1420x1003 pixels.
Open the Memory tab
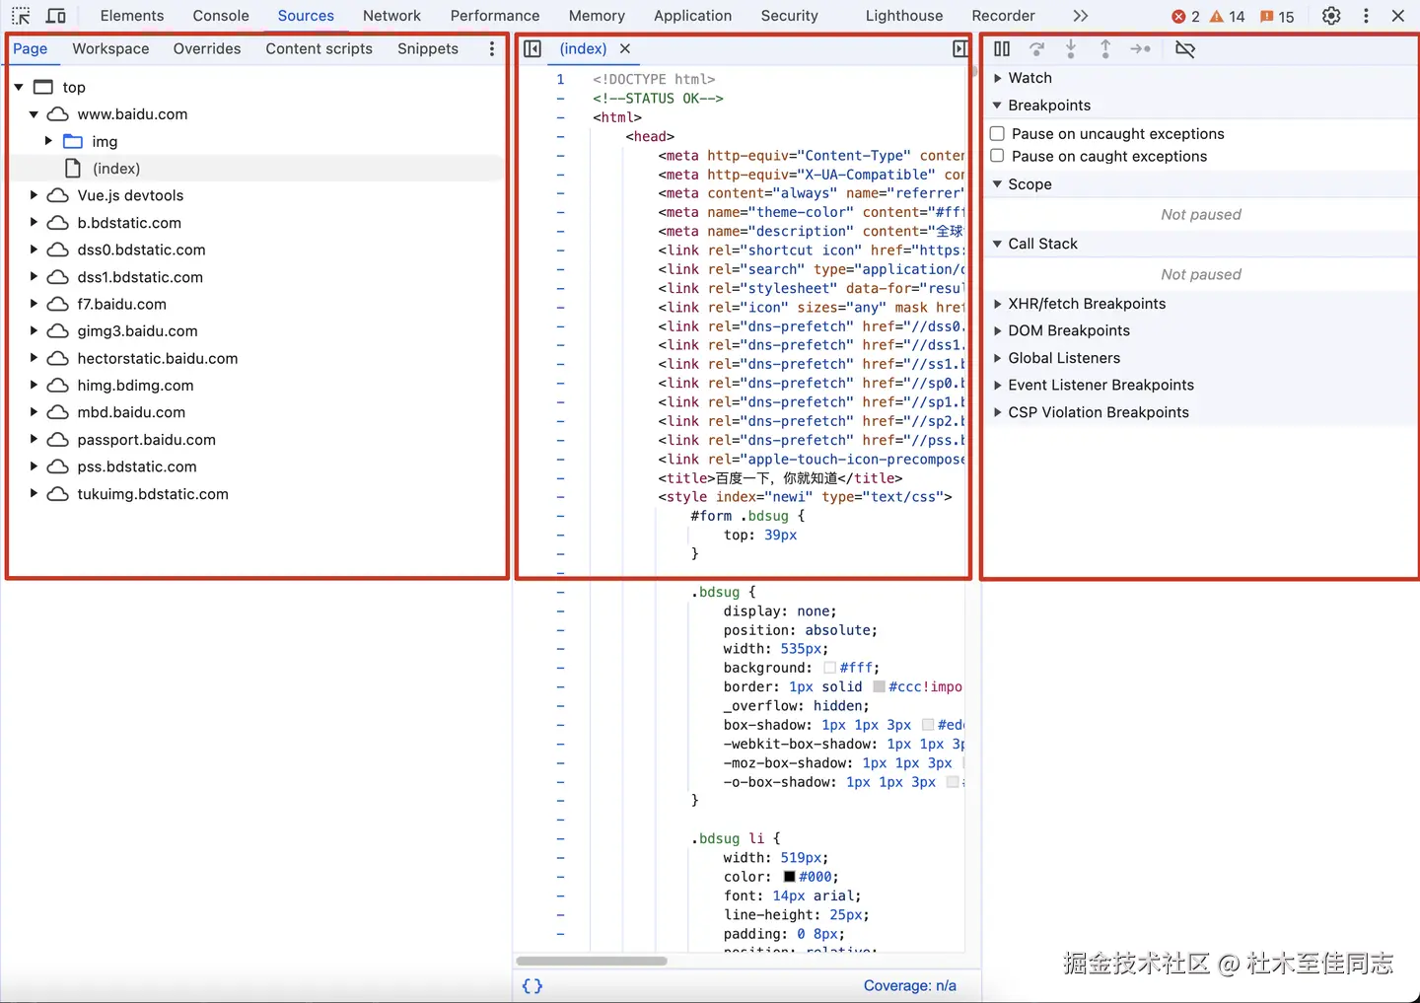(x=597, y=16)
